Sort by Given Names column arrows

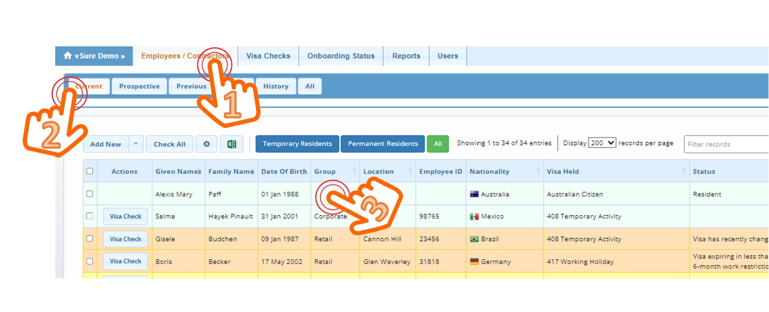coord(199,171)
